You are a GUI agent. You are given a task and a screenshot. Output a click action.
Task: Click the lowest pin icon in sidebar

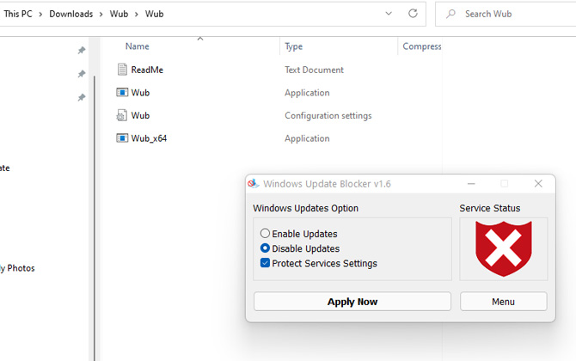[82, 97]
